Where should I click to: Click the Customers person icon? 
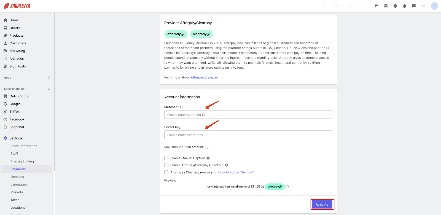click(5, 43)
